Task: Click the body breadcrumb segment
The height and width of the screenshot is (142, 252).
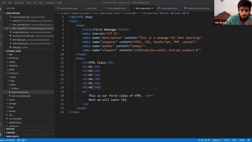Action: coord(177,13)
